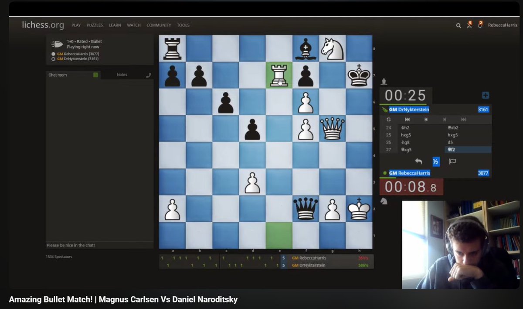Click the 00:25 opponent clock
523x309 pixels.
(406, 96)
